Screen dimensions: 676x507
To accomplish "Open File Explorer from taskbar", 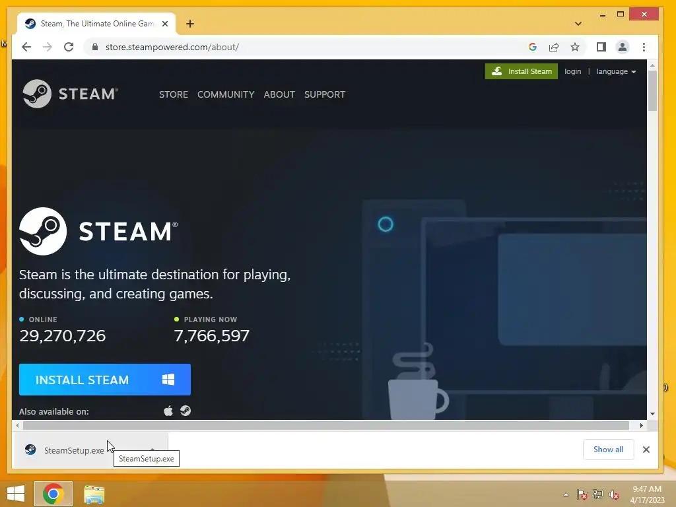I will tap(94, 494).
